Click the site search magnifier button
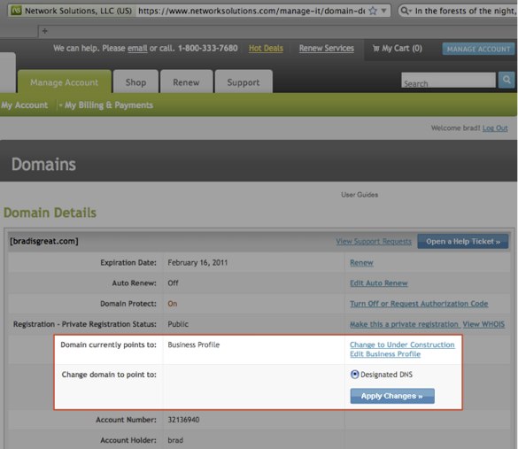This screenshot has width=518, height=449. click(506, 80)
